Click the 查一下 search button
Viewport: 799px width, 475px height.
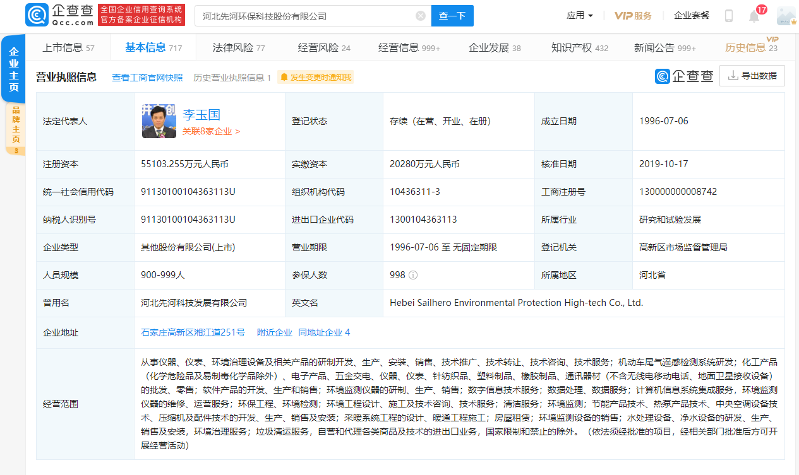452,16
